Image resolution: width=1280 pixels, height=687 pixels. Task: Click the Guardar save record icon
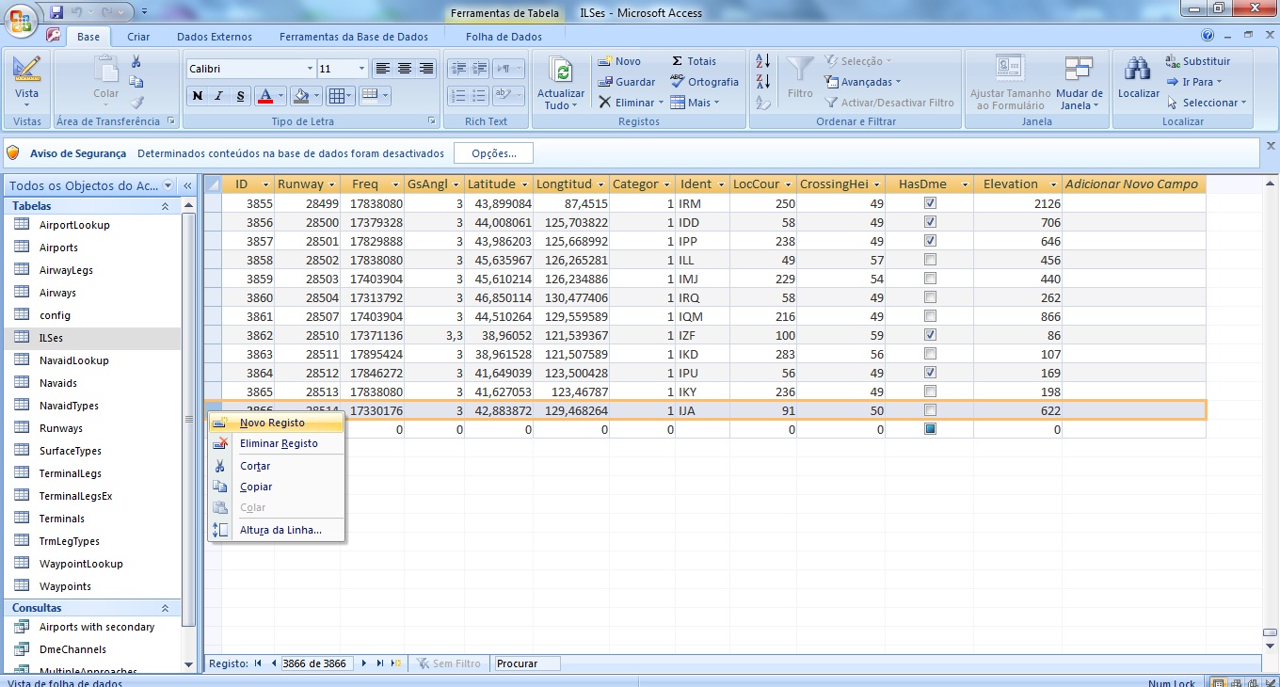tap(605, 82)
